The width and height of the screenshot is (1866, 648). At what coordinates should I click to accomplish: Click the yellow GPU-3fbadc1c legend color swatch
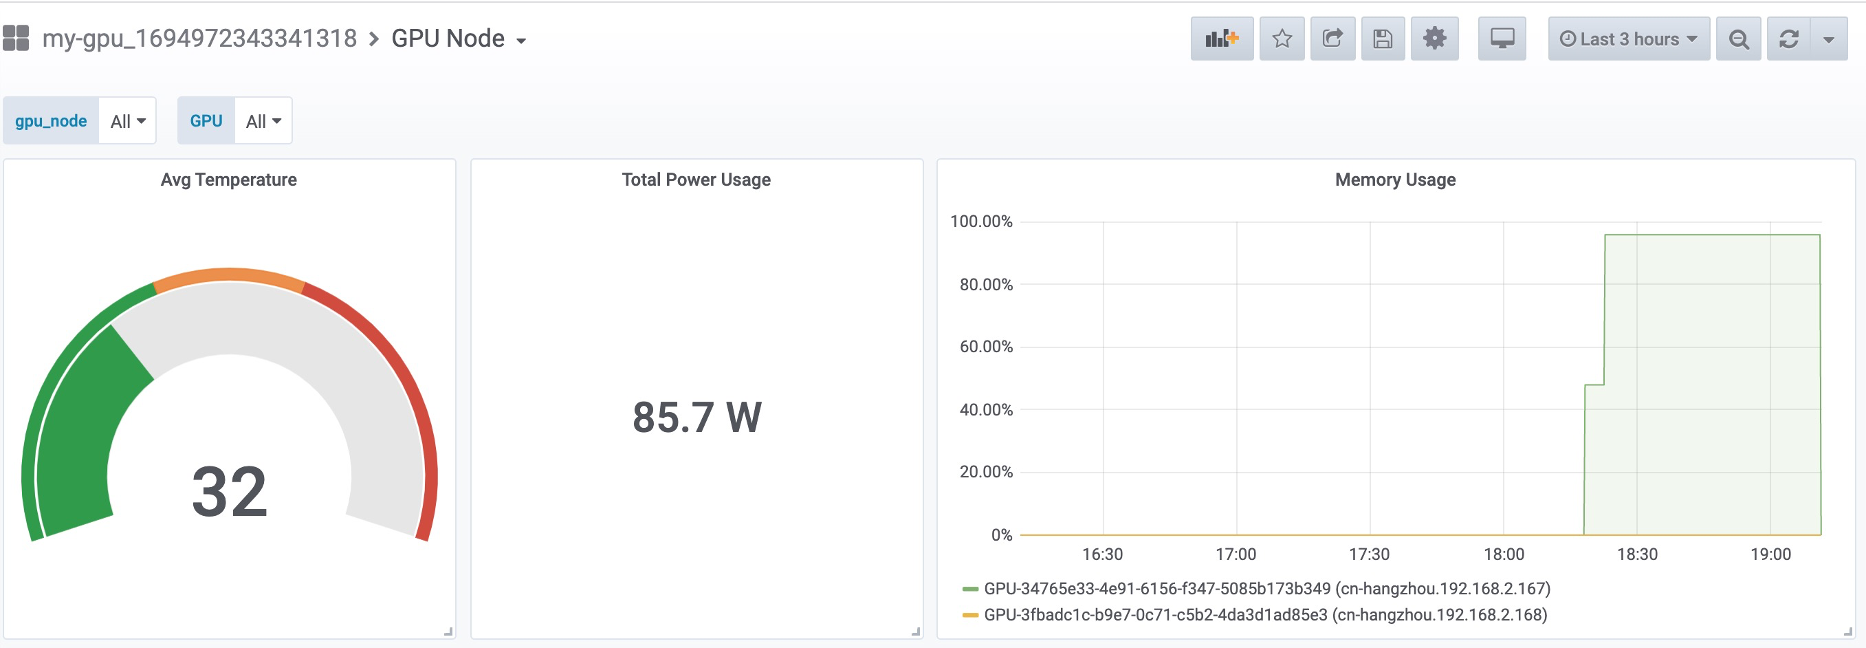click(x=970, y=616)
